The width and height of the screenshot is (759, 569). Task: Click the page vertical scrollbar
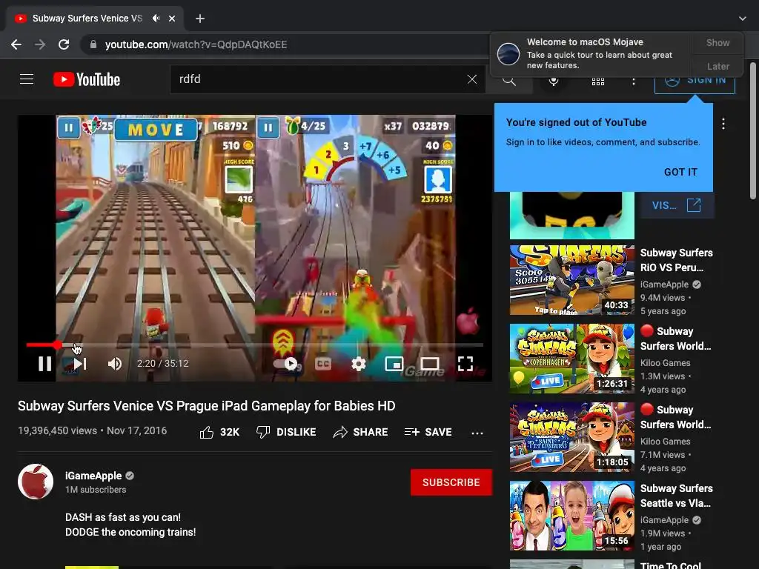(x=753, y=130)
